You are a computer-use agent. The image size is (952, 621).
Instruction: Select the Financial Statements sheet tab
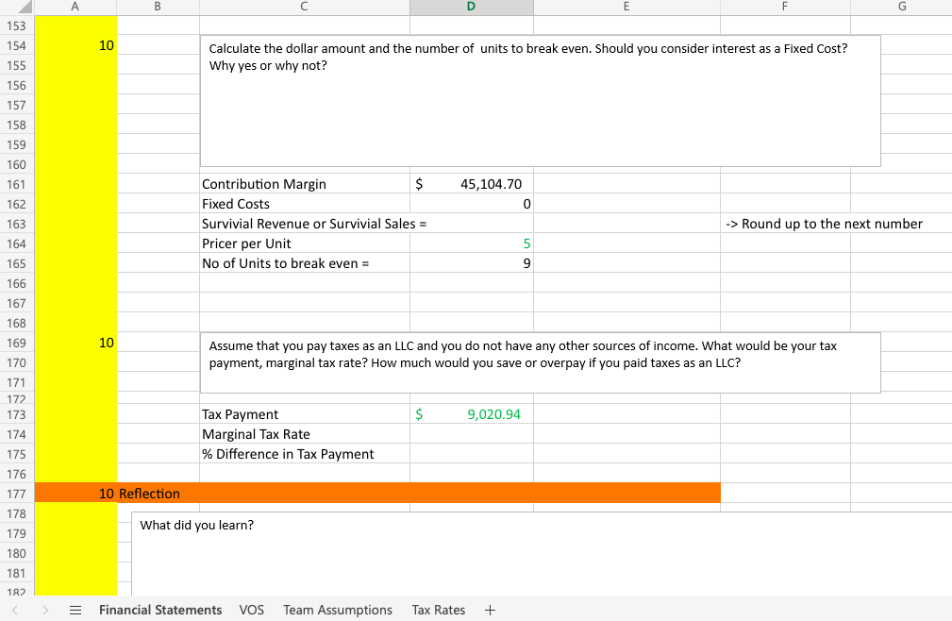[x=159, y=610]
